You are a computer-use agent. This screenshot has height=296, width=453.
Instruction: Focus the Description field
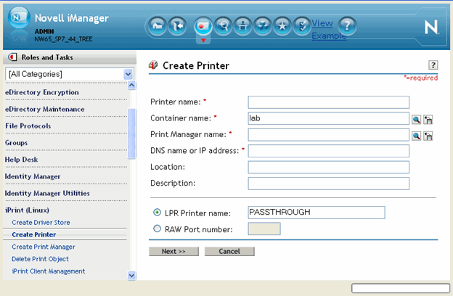(328, 184)
